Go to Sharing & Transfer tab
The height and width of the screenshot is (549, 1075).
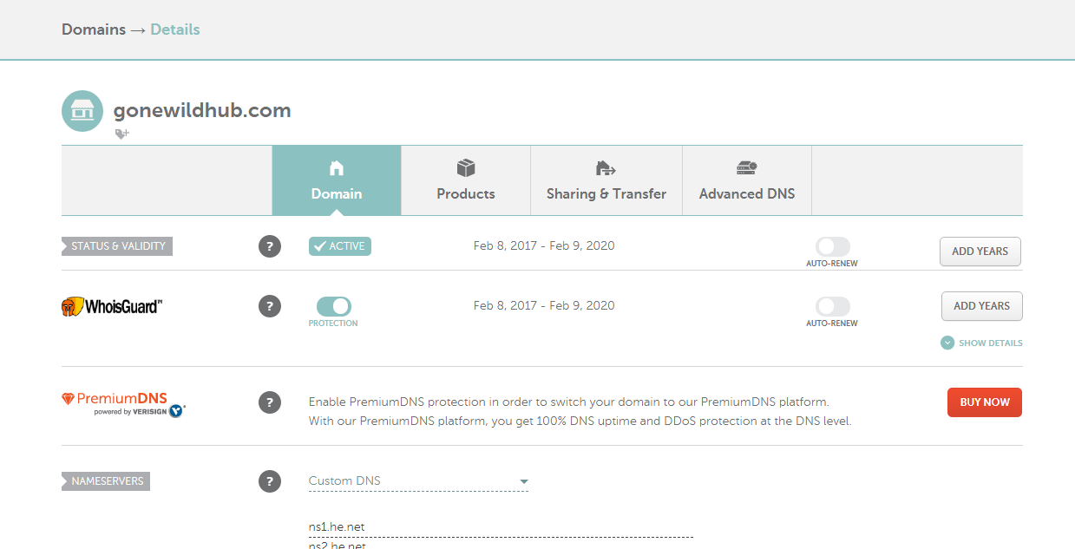[606, 180]
